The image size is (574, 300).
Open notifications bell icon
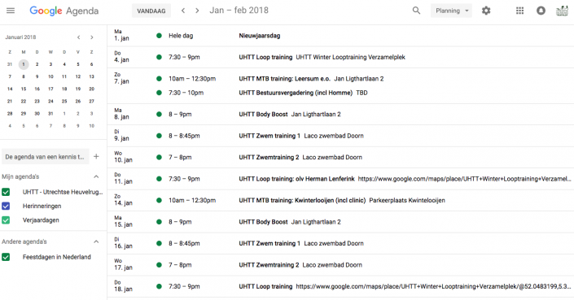coord(541,11)
